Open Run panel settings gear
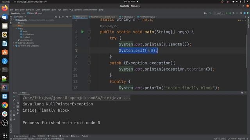This screenshot has width=250, height=140. (x=242, y=93)
